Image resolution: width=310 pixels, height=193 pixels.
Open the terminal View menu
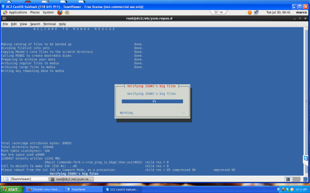(23, 24)
